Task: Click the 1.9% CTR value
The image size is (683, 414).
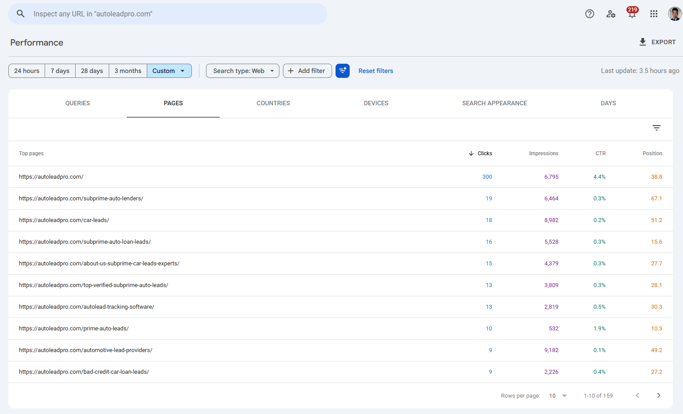Action: pyautogui.click(x=599, y=329)
